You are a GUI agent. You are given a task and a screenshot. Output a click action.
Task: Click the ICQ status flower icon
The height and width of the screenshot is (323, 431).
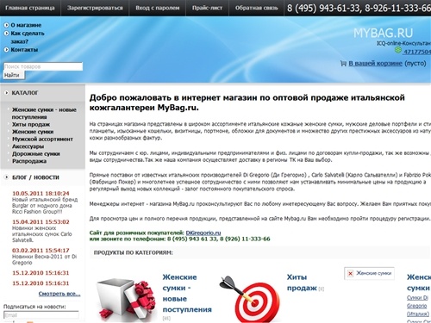click(398, 50)
